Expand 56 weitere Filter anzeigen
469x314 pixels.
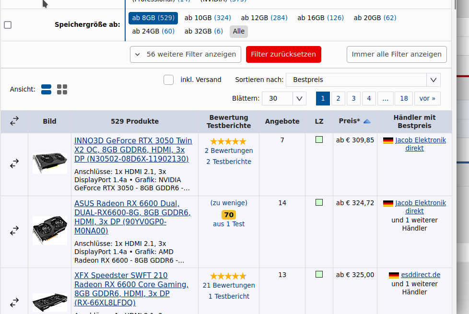(x=186, y=55)
